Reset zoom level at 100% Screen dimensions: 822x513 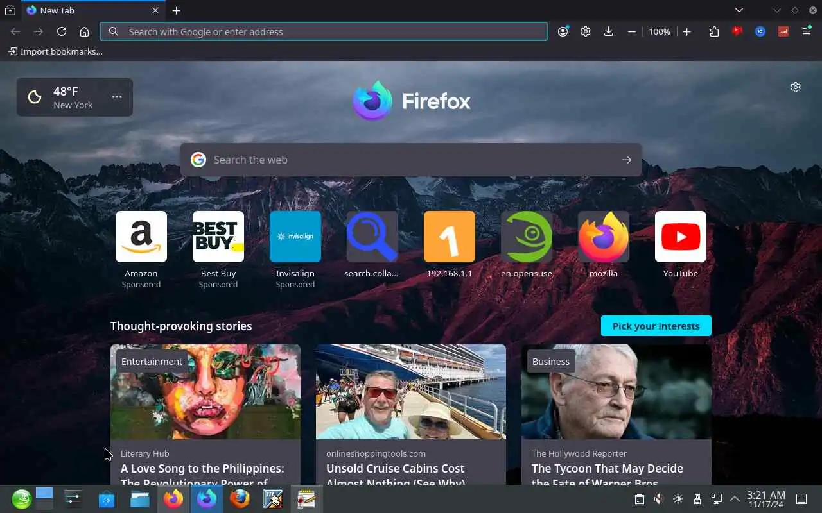pyautogui.click(x=660, y=31)
